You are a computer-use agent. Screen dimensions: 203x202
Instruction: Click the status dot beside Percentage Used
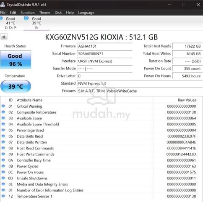coord(3,130)
